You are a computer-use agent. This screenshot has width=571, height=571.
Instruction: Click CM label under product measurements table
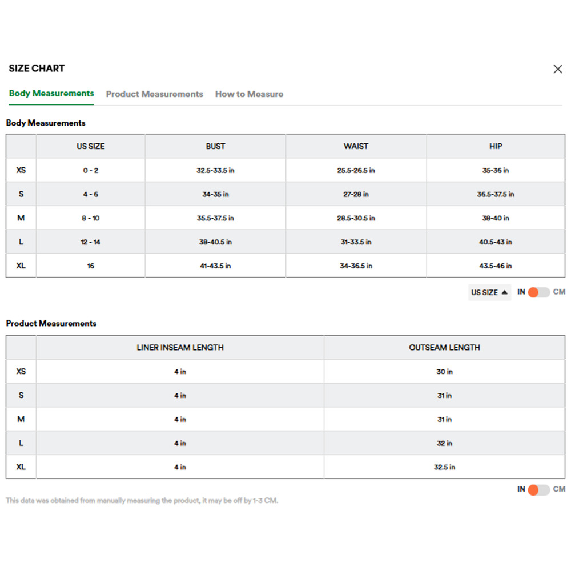click(x=559, y=489)
